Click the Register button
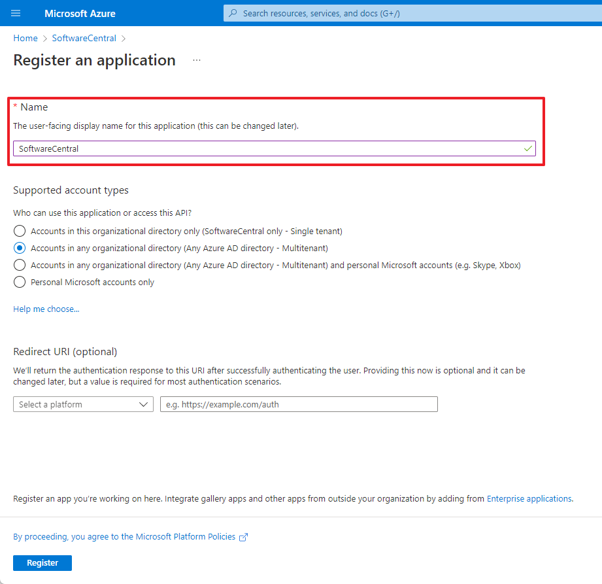Image resolution: width=602 pixels, height=584 pixels. (42, 562)
